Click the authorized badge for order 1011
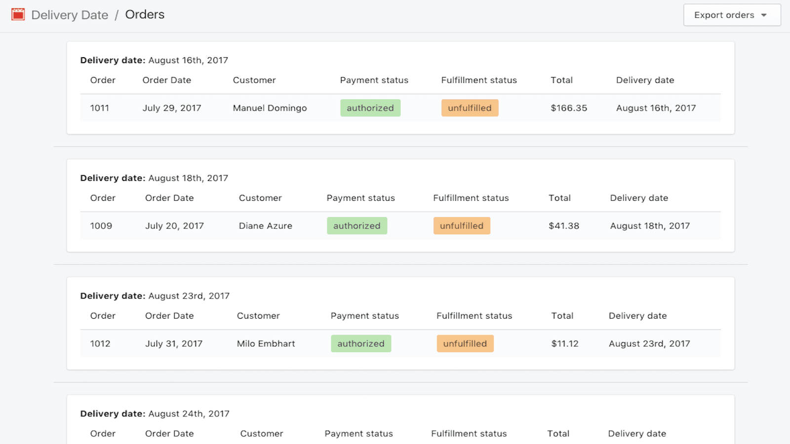This screenshot has width=790, height=444. (370, 108)
